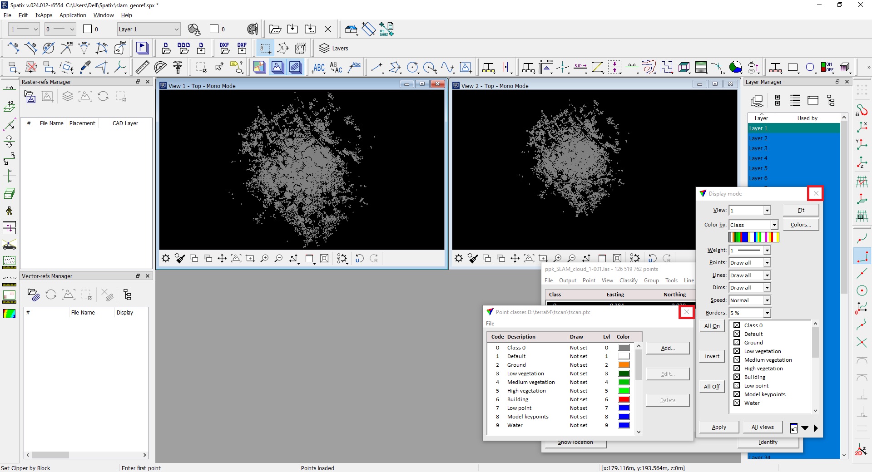Image resolution: width=872 pixels, height=472 pixels.
Task: Click the zoom in icon in View 1
Action: tap(265, 259)
